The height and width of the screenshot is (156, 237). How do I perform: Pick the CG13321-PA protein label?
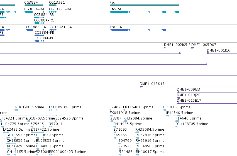[61, 27]
